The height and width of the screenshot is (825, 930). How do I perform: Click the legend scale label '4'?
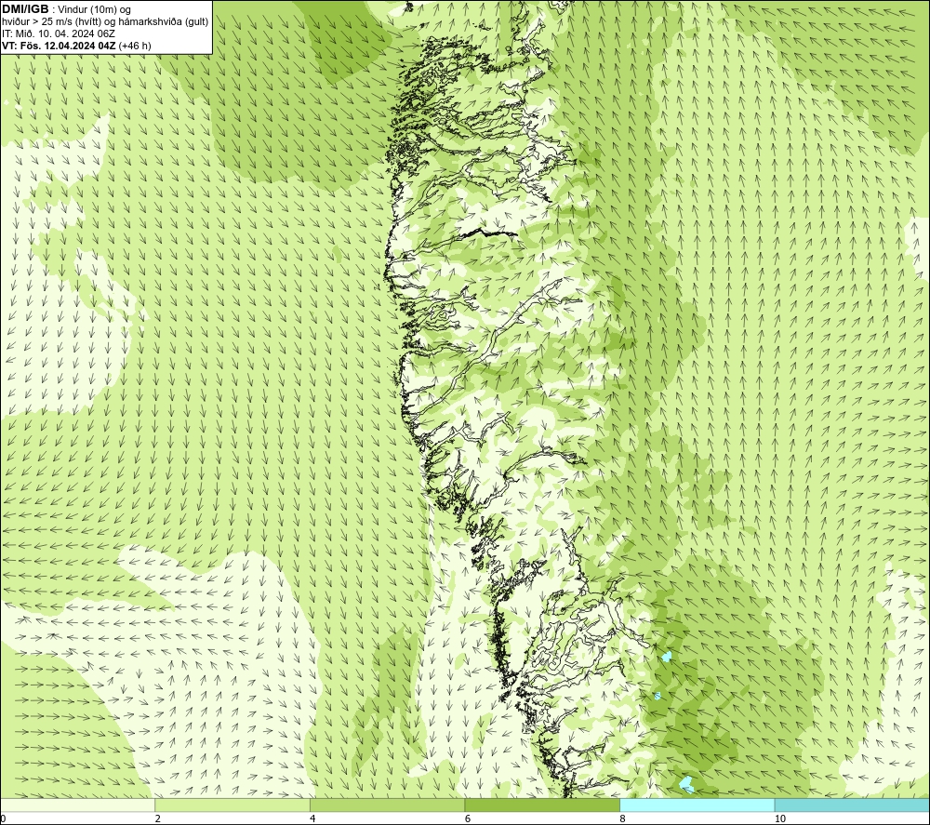coord(312,818)
